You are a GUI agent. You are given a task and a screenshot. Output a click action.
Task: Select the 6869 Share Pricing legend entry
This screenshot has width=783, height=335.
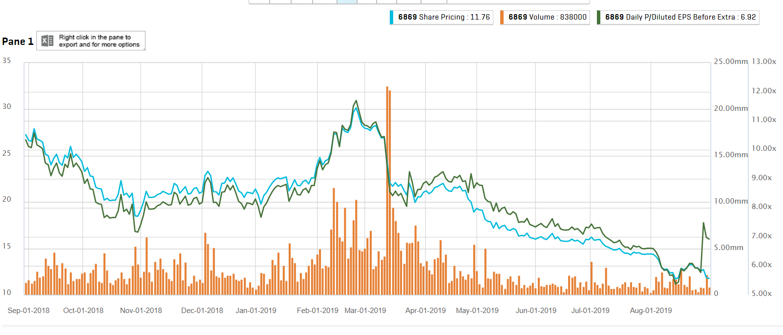pos(444,17)
